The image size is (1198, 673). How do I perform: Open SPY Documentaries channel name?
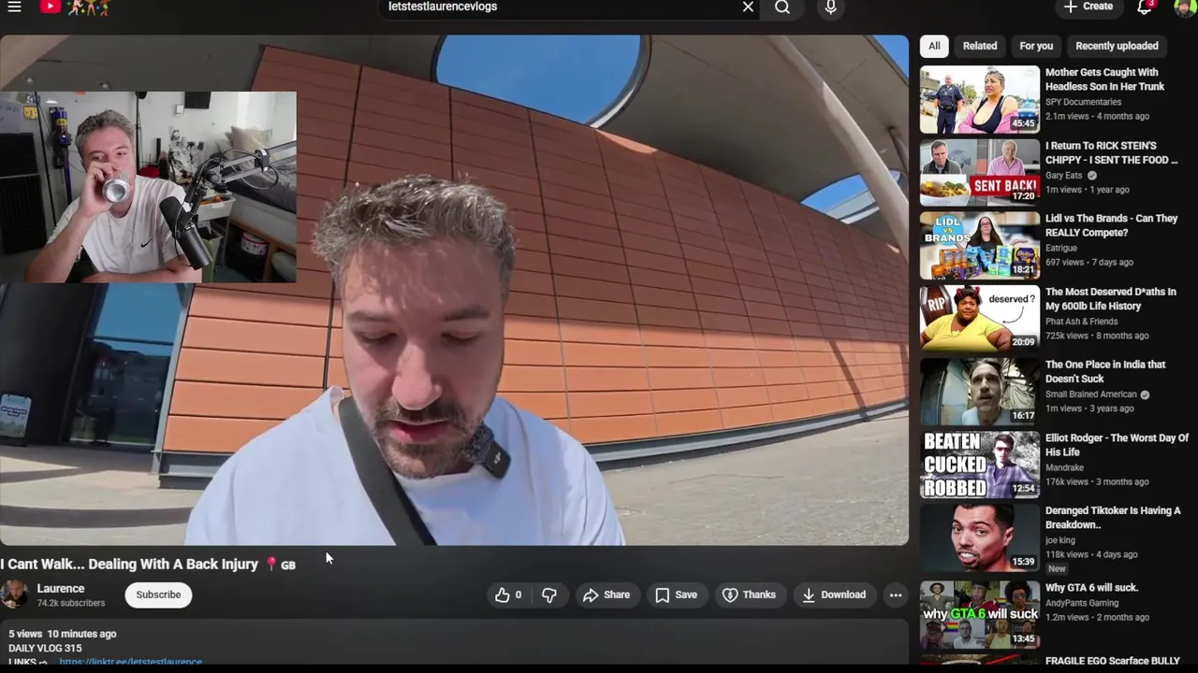click(x=1083, y=102)
